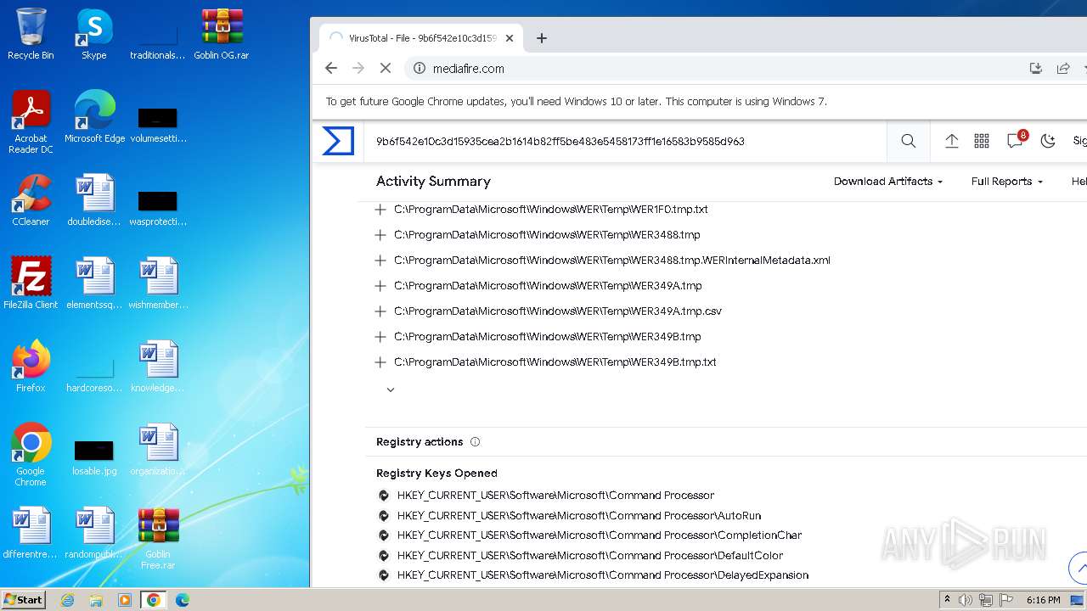Open Microsoft Edge desktop shortcut
The image size is (1087, 611).
94,117
